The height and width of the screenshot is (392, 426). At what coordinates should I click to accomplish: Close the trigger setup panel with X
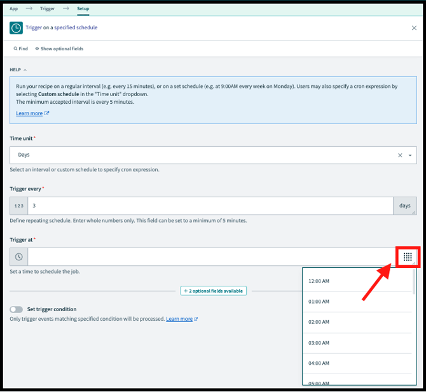coord(414,28)
